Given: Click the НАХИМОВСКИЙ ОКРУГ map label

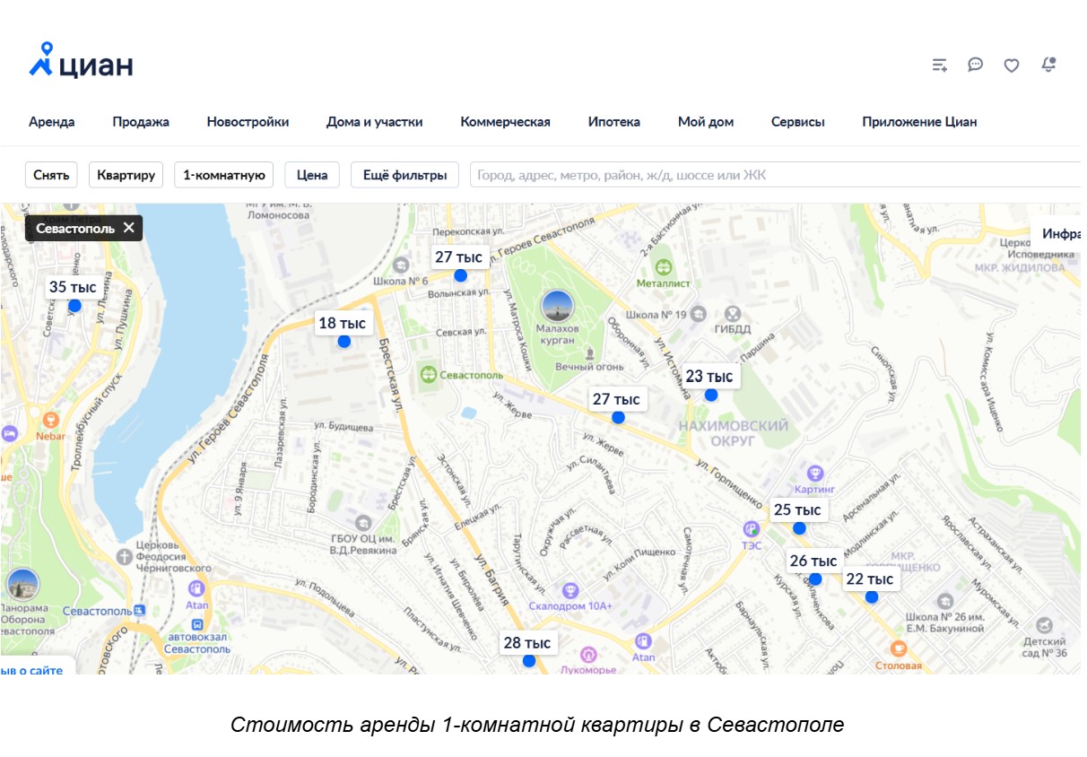Looking at the screenshot, I should coord(733,433).
